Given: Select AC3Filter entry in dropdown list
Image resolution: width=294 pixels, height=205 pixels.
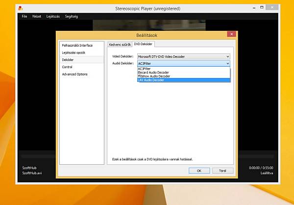Looking at the screenshot, I should (184, 69).
